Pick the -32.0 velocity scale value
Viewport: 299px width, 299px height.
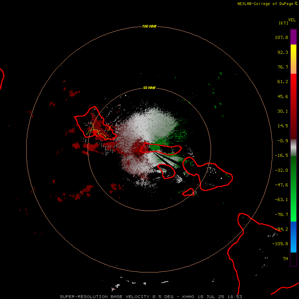point(281,170)
